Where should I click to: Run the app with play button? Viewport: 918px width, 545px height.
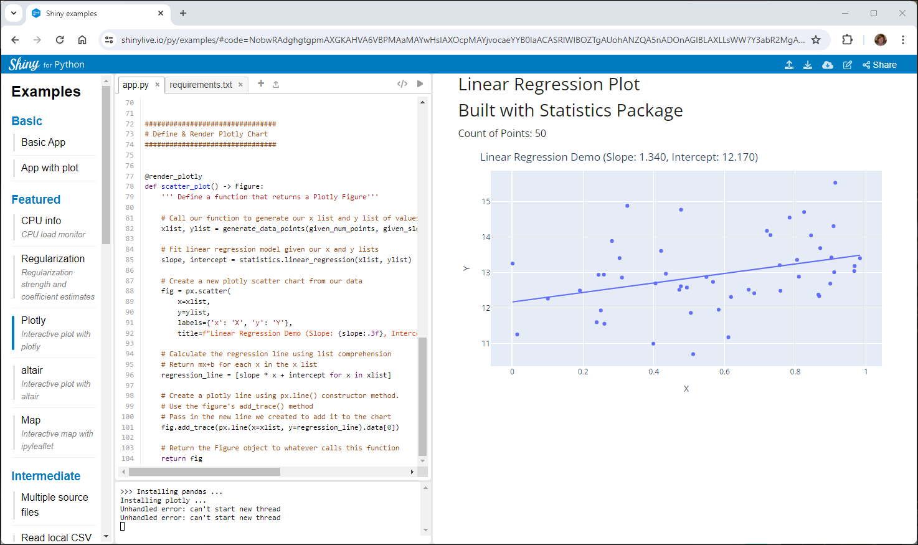[x=420, y=83]
